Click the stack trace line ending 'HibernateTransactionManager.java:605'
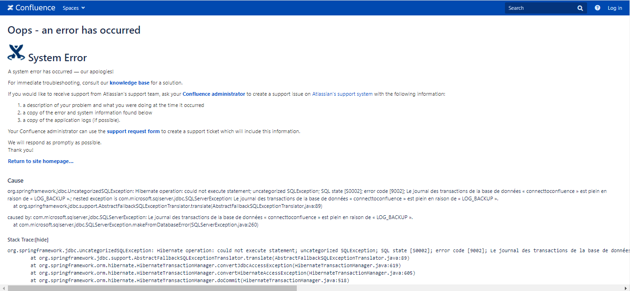The height and width of the screenshot is (291, 630). (x=223, y=273)
